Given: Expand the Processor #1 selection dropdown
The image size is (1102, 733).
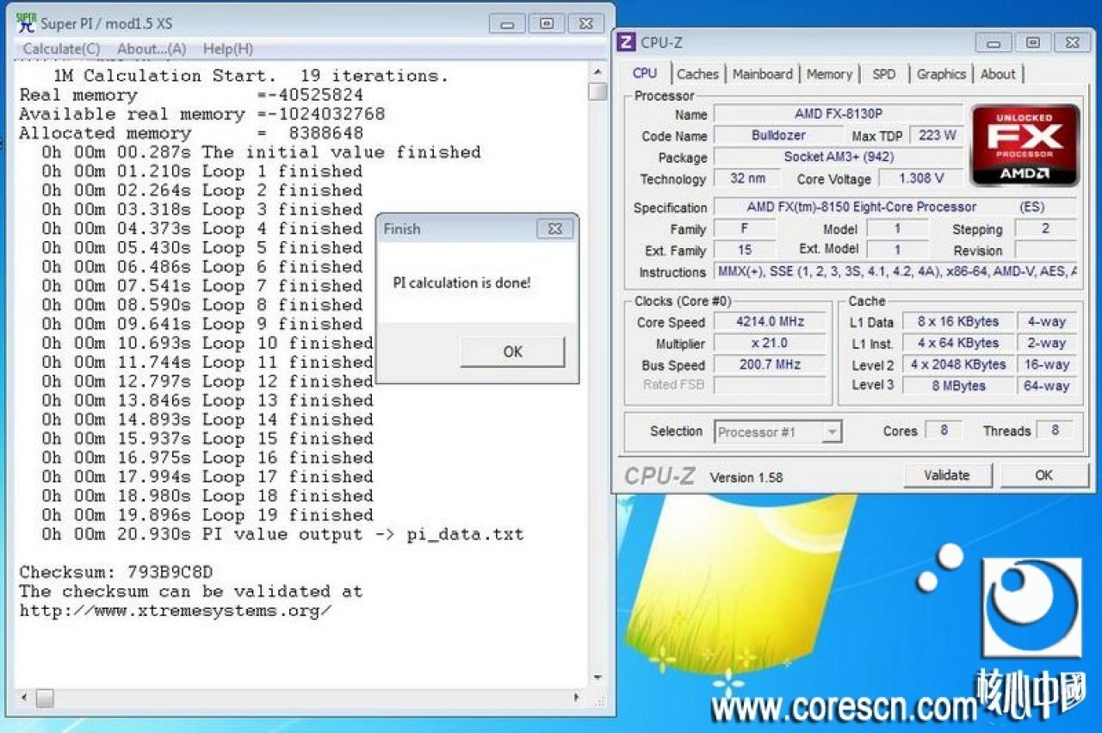Looking at the screenshot, I should 831,432.
